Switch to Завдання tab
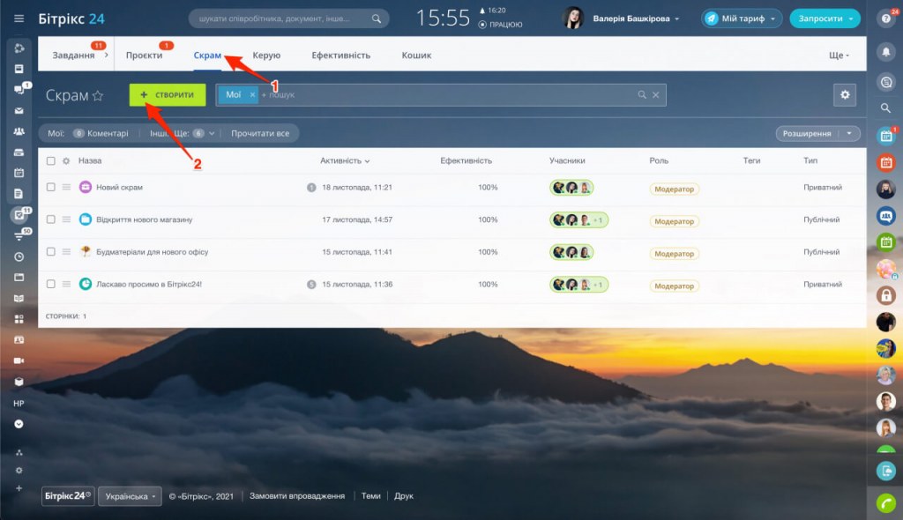The width and height of the screenshot is (903, 520). [73, 56]
